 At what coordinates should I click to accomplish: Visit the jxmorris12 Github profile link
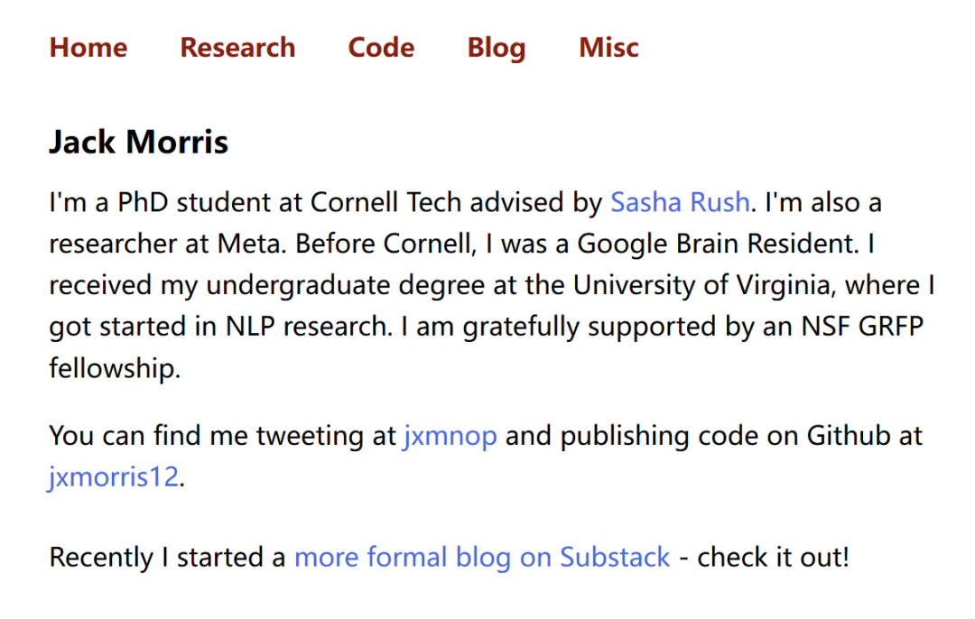tap(114, 476)
